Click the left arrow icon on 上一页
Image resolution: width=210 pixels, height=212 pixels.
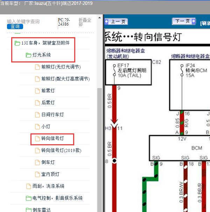point(106,21)
